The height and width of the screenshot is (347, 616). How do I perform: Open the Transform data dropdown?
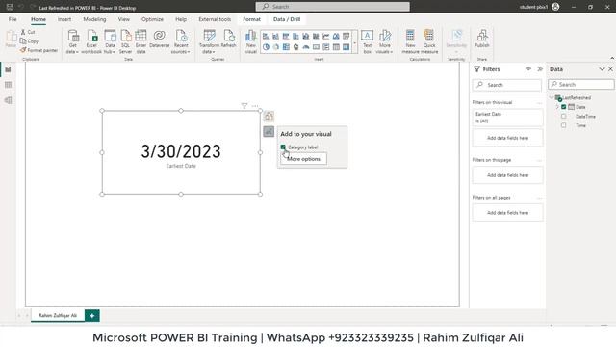[209, 41]
